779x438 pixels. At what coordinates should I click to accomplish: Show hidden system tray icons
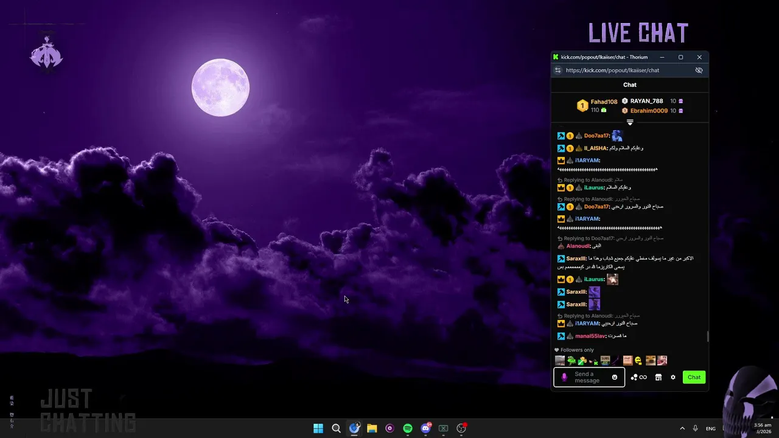coord(682,428)
